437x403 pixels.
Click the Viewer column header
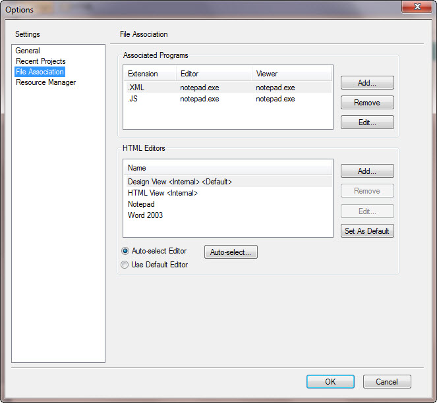(267, 74)
